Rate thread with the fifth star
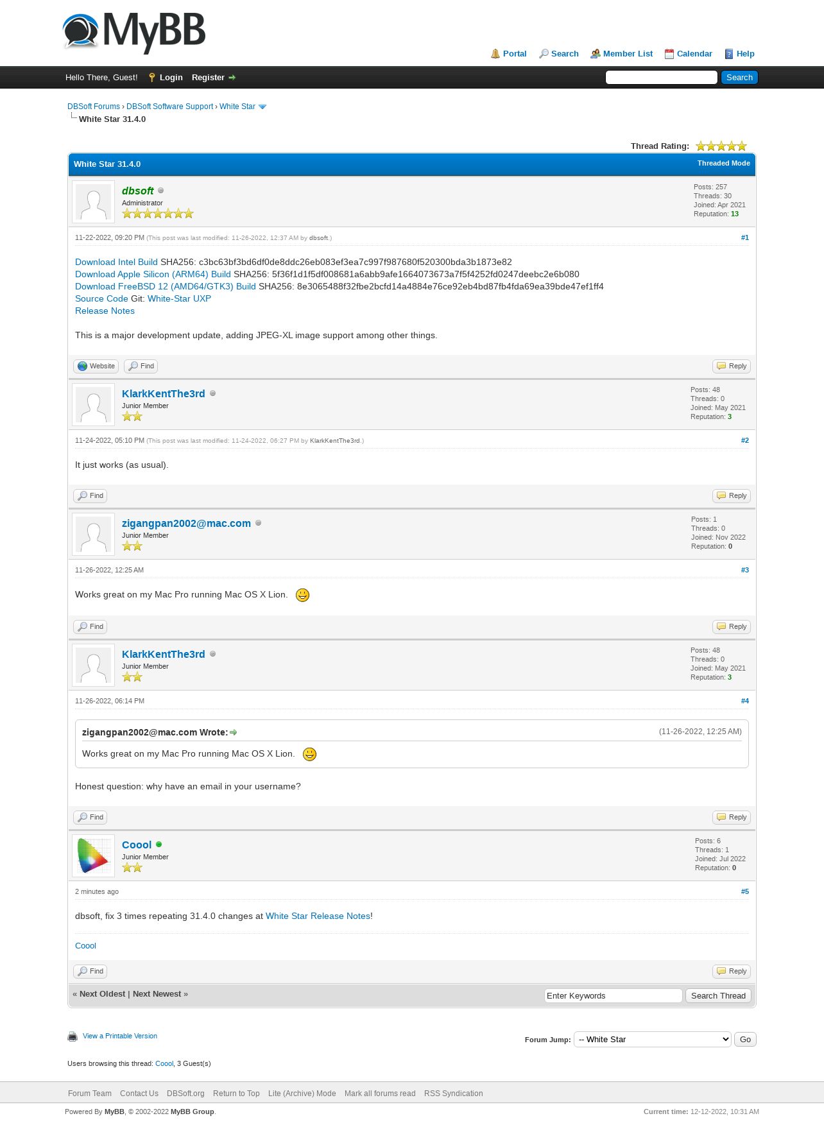This screenshot has width=824, height=1125. [x=742, y=146]
